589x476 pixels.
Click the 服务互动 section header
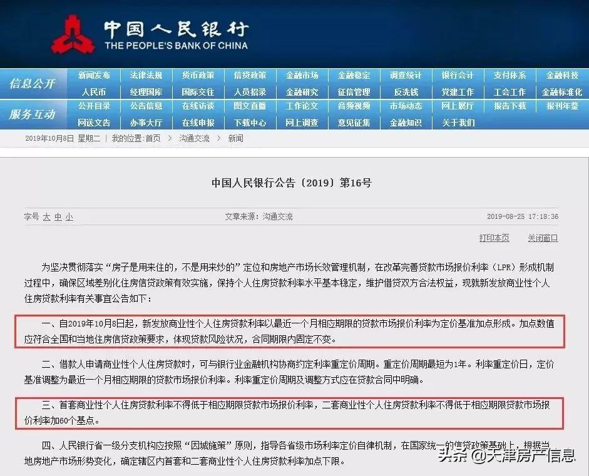33,114
